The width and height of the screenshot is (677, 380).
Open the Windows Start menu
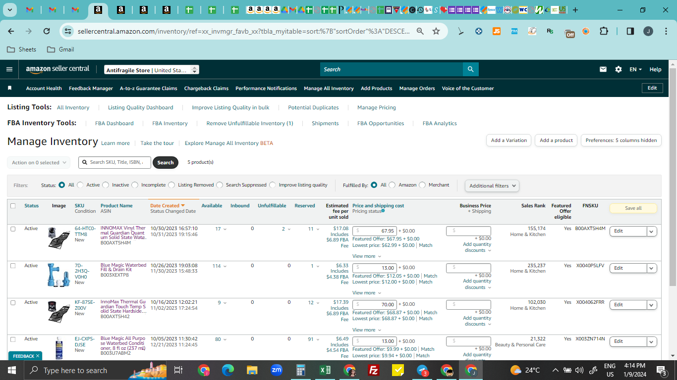[11, 370]
